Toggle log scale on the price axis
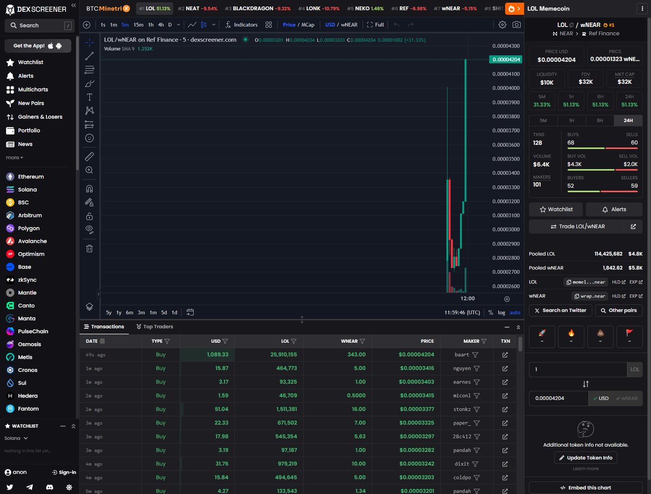 (500, 312)
